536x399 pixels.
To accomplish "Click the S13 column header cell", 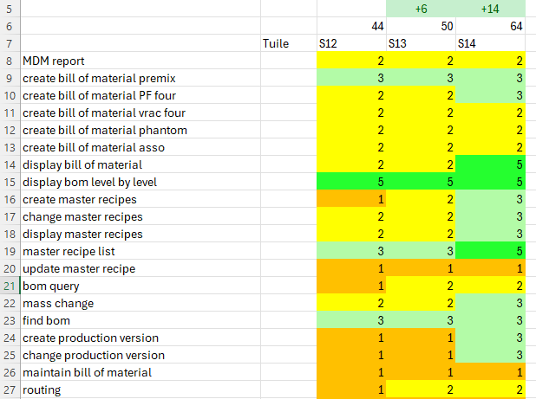I will tap(421, 43).
